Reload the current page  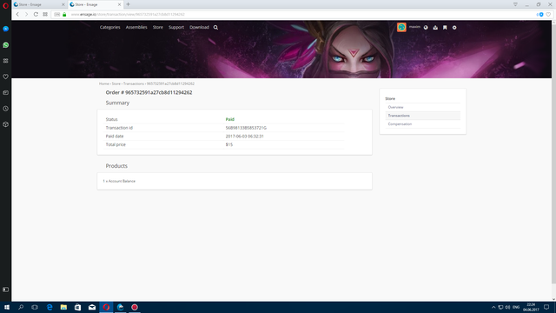click(x=36, y=14)
